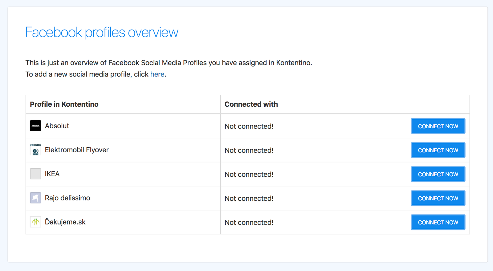Click 'Not connected!' status in Absolut row
The width and height of the screenshot is (493, 271).
pyautogui.click(x=249, y=126)
